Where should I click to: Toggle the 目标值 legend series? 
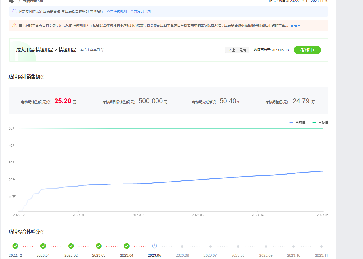[x=321, y=122]
